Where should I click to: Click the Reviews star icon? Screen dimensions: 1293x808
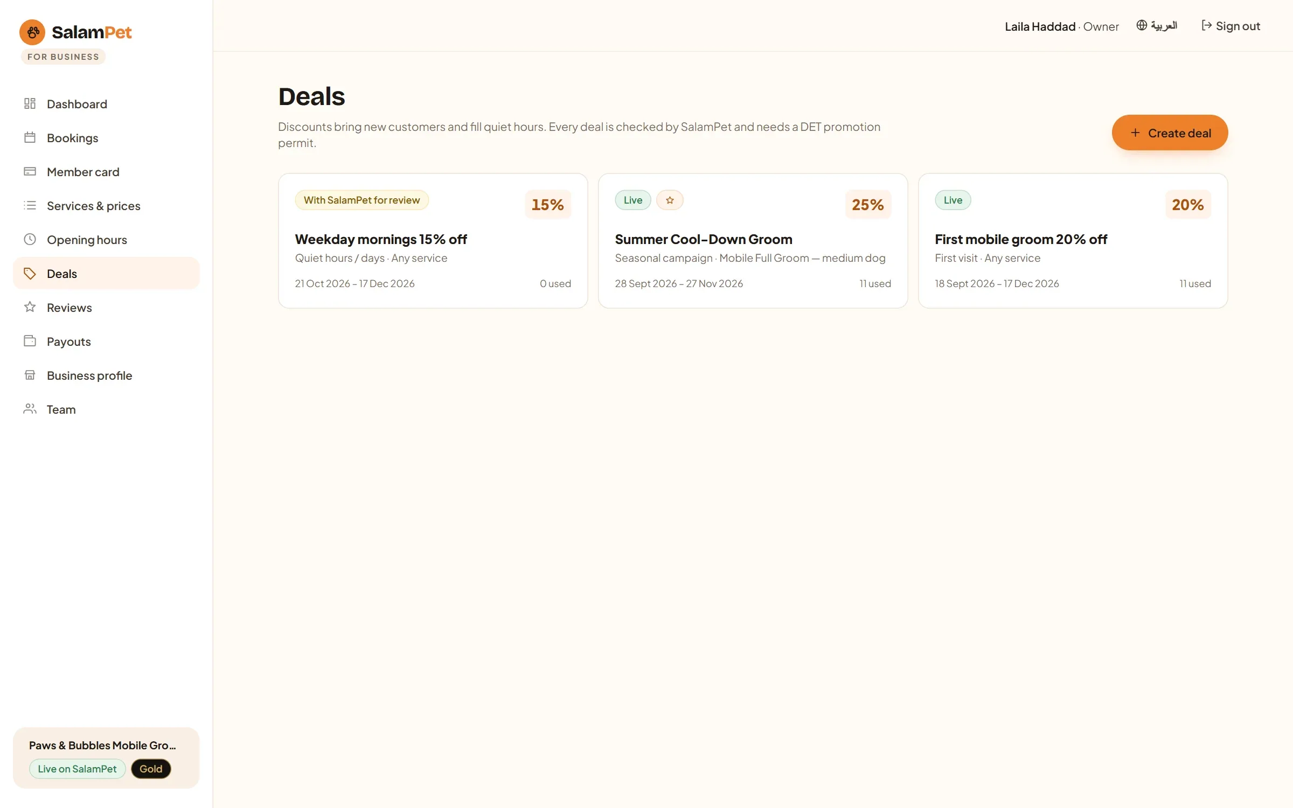point(30,307)
